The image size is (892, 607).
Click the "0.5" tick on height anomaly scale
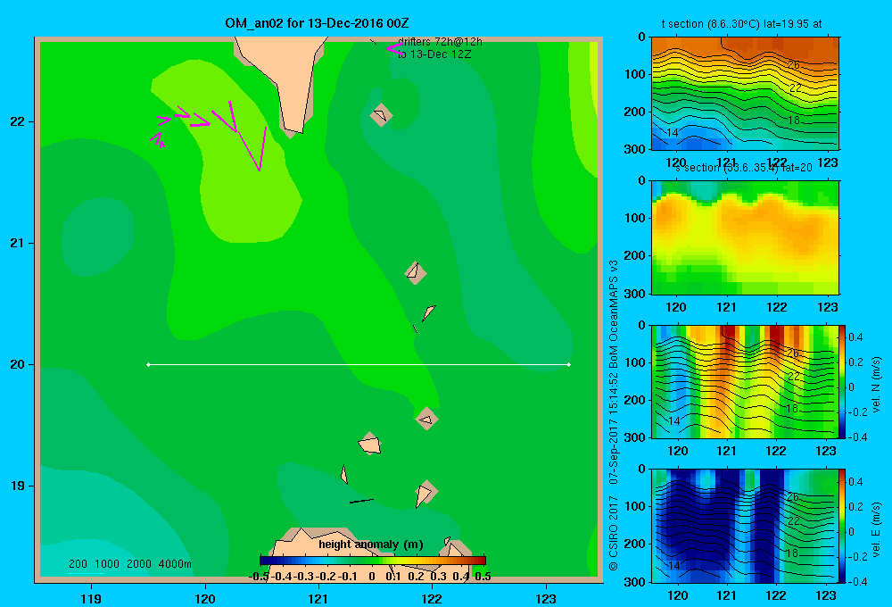tap(483, 577)
